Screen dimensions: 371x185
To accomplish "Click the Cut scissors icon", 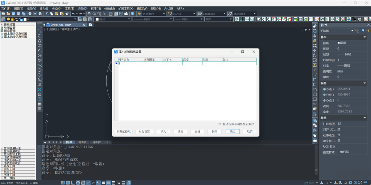I will point(47,14).
